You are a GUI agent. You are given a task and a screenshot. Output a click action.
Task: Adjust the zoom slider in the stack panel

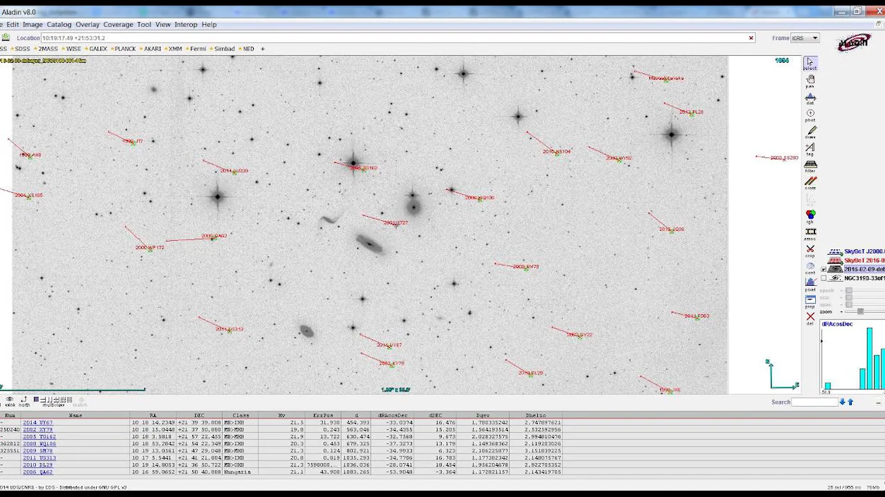[x=861, y=312]
